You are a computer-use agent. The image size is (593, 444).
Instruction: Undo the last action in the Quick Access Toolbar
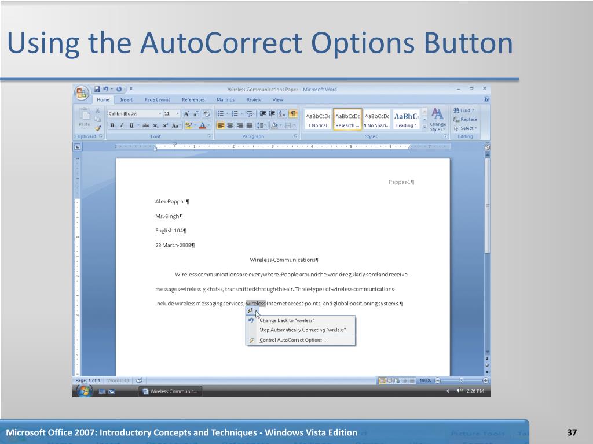[x=105, y=89]
